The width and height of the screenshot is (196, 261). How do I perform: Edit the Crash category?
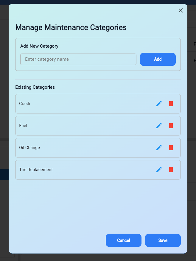coord(159,104)
